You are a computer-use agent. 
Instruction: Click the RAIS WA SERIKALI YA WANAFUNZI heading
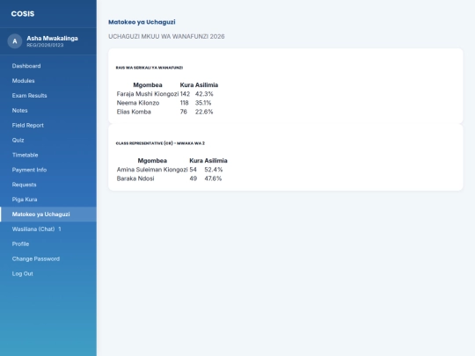tap(150, 68)
